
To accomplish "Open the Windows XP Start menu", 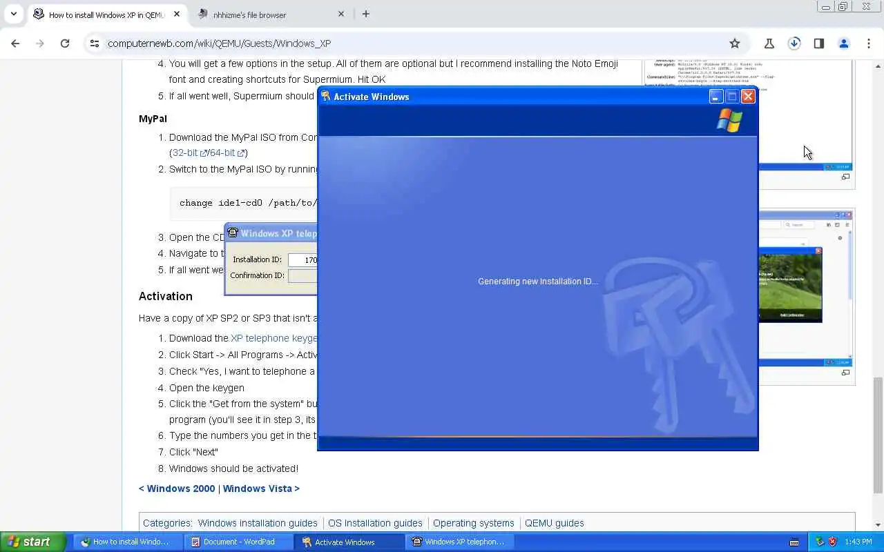I will click(32, 542).
